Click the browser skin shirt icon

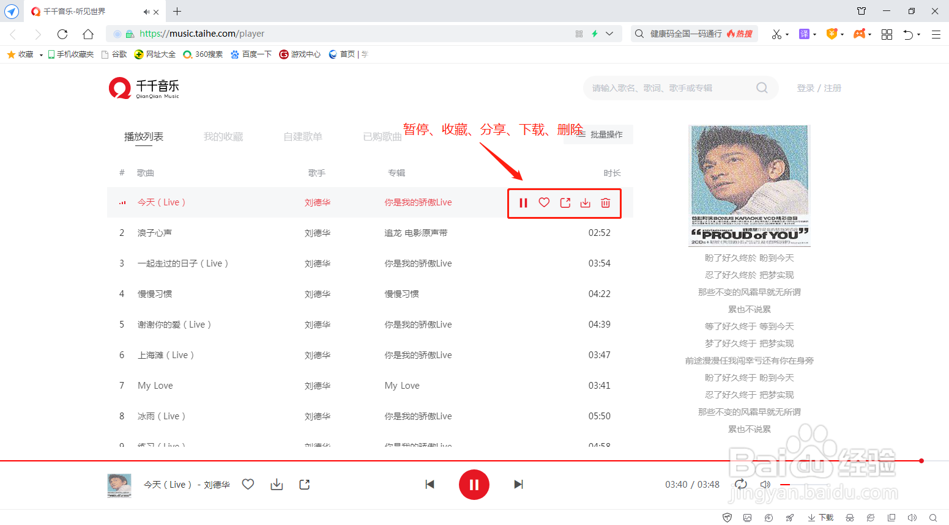pos(862,11)
